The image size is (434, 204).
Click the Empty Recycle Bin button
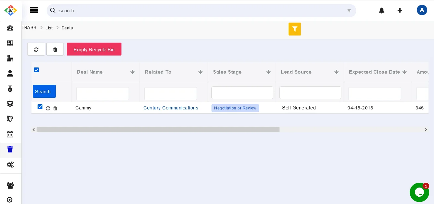(x=94, y=49)
